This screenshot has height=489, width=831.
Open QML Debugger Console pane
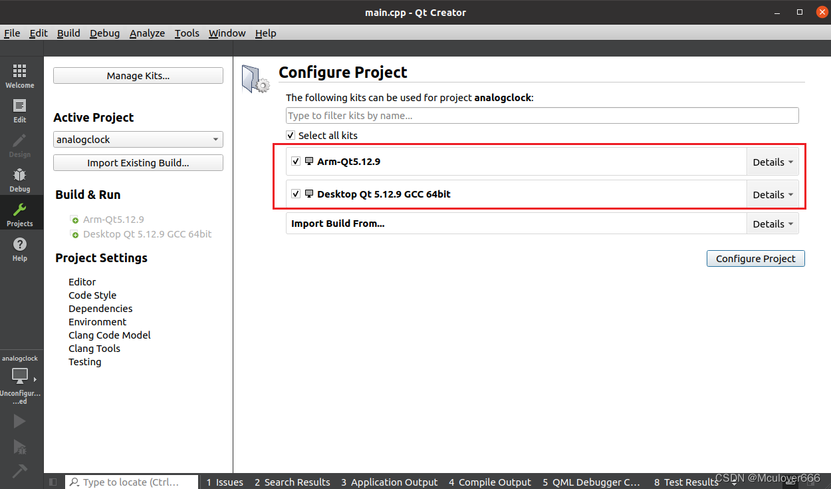click(x=592, y=482)
